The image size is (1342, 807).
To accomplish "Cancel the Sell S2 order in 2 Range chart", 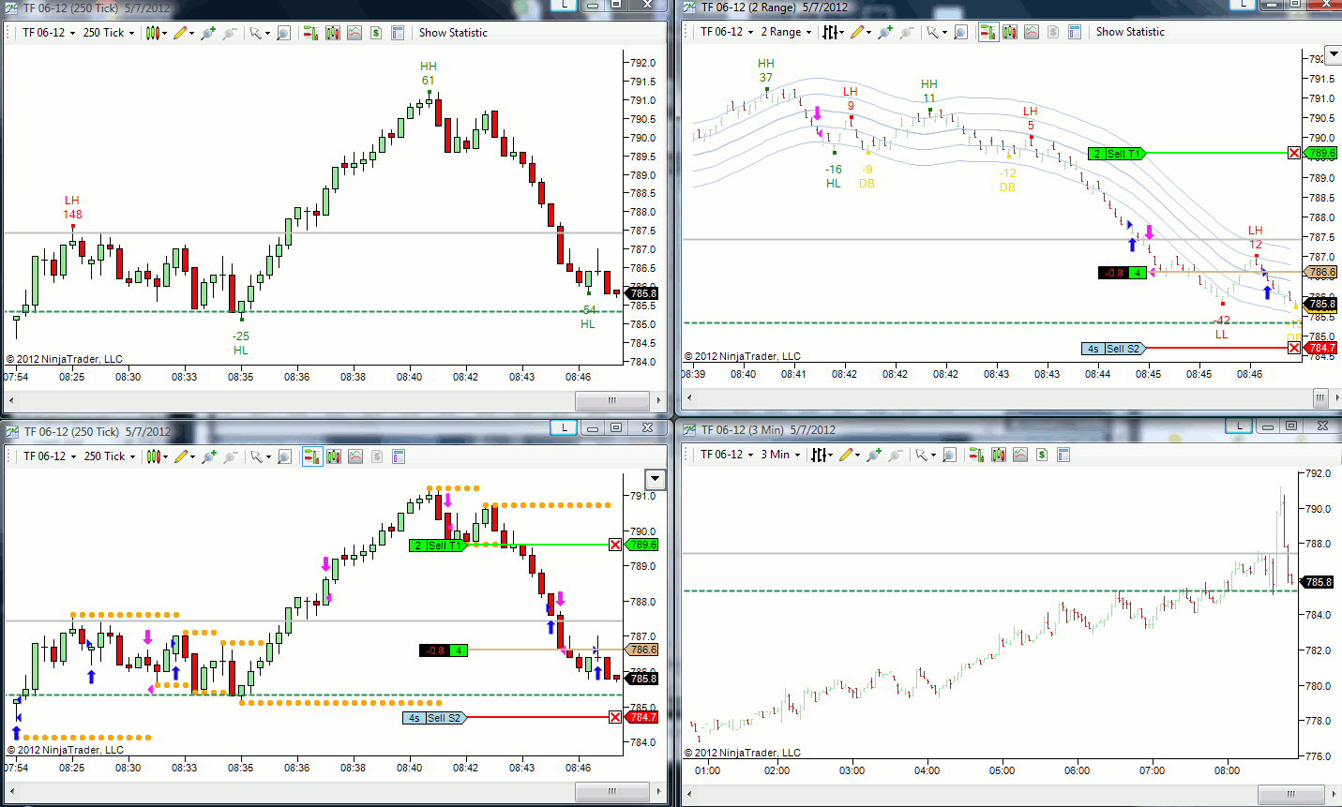I will pos(1294,348).
